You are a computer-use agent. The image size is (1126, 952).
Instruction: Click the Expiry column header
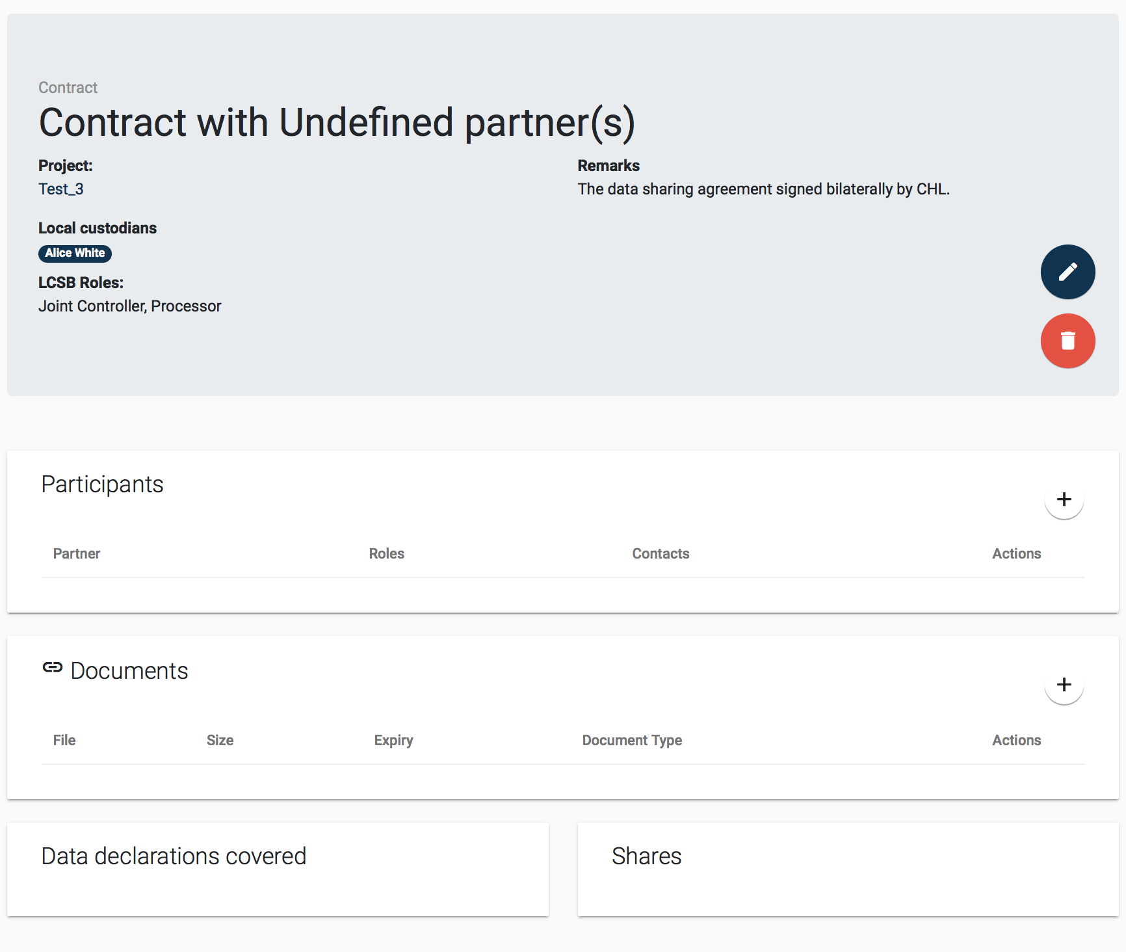[393, 741]
